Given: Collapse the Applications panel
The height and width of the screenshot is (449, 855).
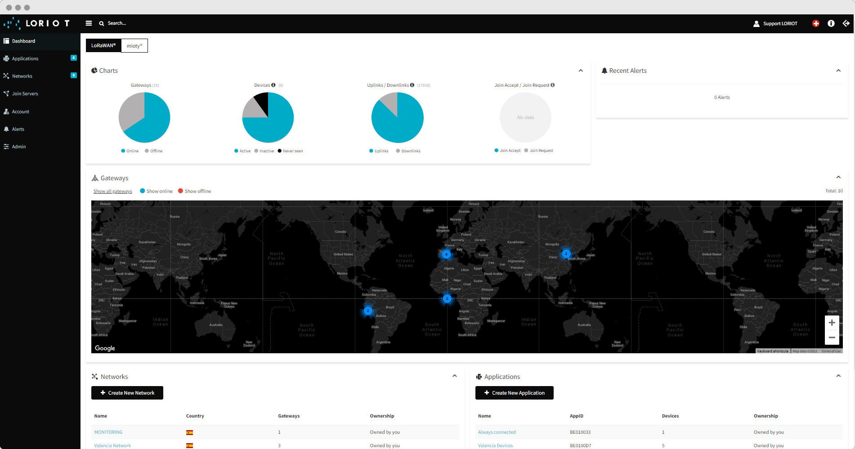Looking at the screenshot, I should [838, 376].
